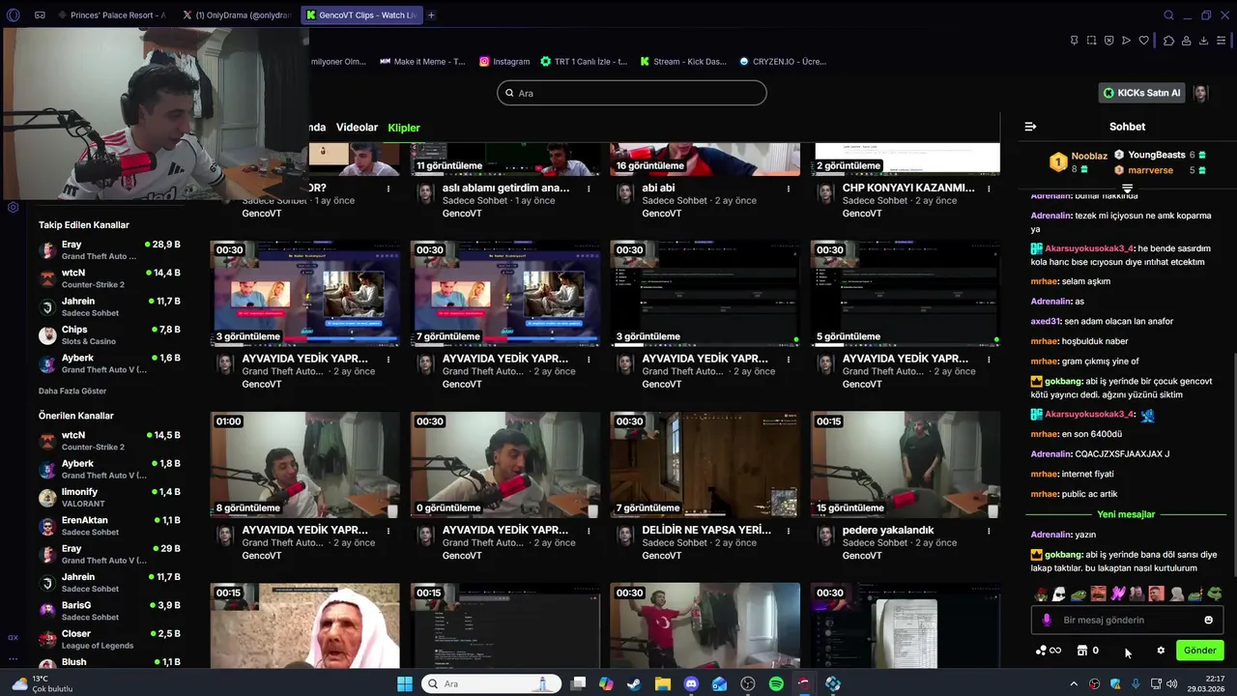Viewport: 1237px width, 696px height.
Task: Open OBS Studio from the taskbar
Action: [747, 683]
